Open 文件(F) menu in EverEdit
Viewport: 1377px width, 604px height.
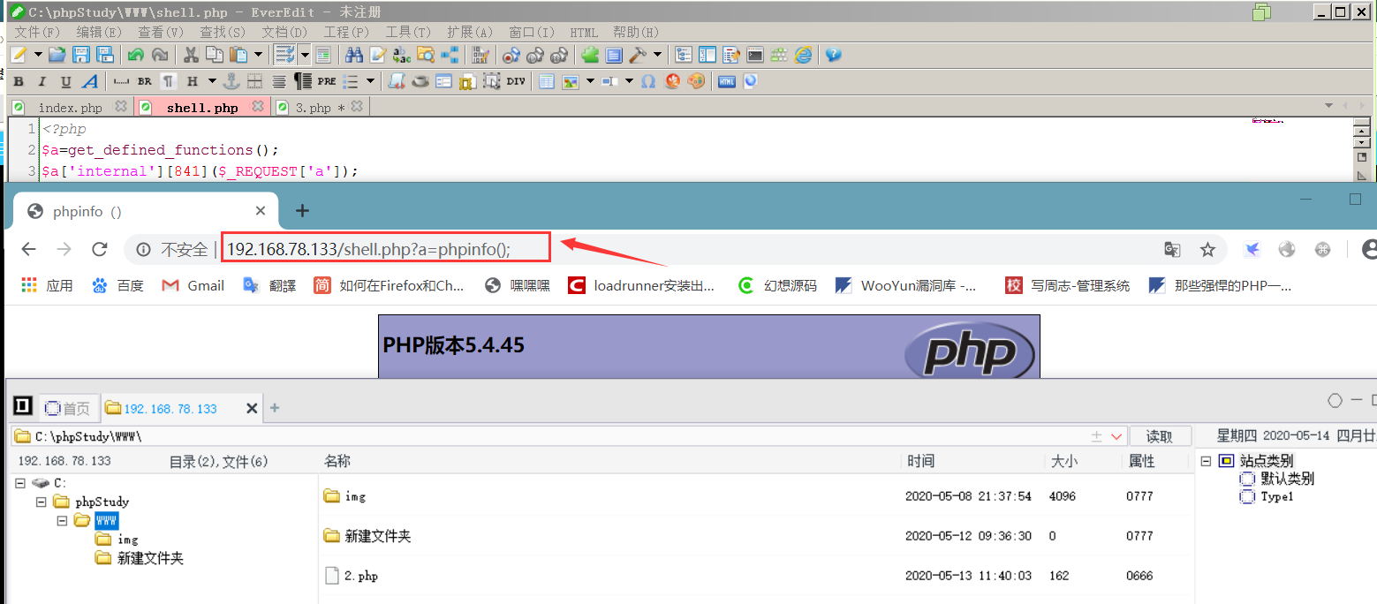(x=38, y=32)
